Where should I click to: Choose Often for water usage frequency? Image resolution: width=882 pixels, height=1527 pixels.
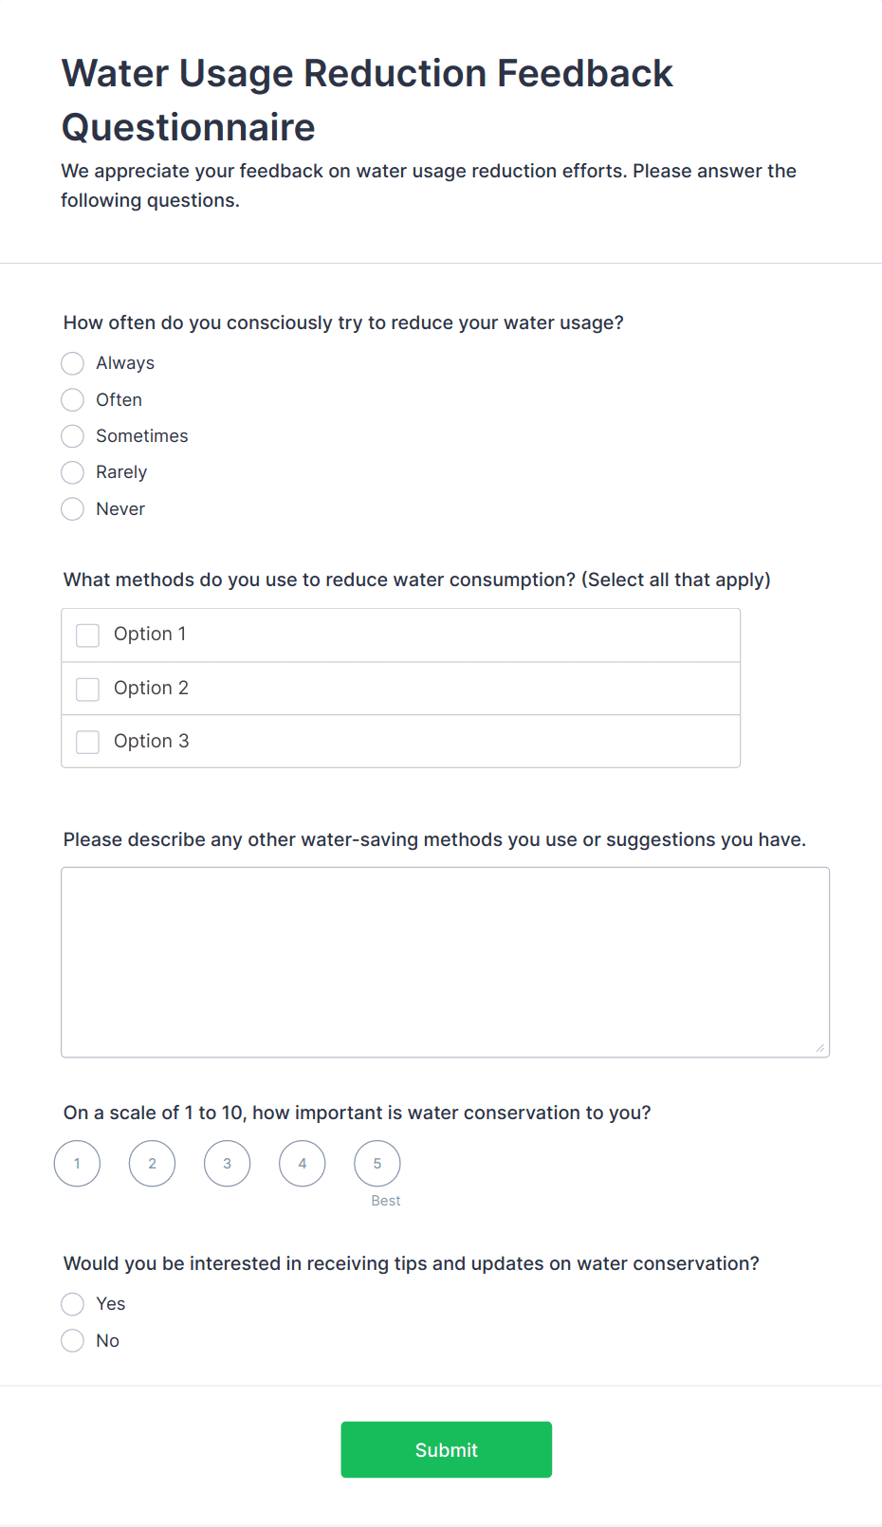tap(72, 400)
